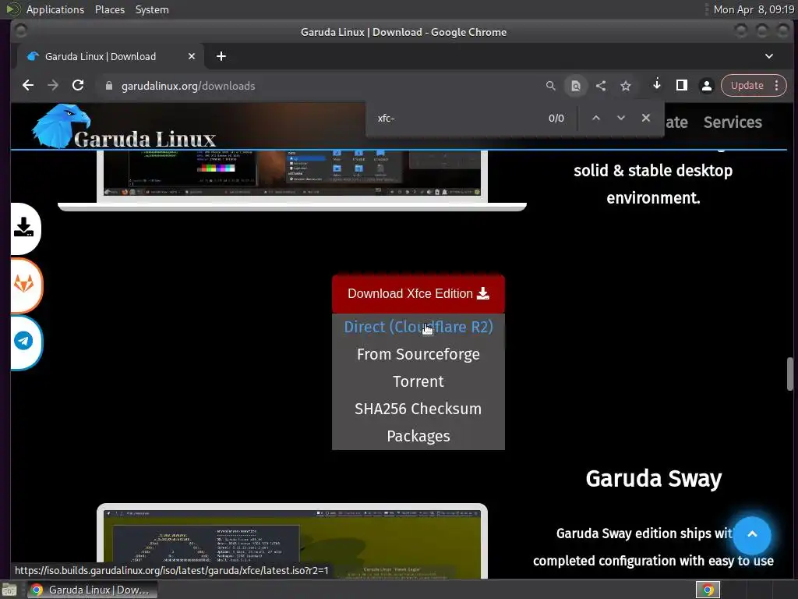Select From Sourceforge download option
Screen dimensions: 798x599
(x=418, y=354)
